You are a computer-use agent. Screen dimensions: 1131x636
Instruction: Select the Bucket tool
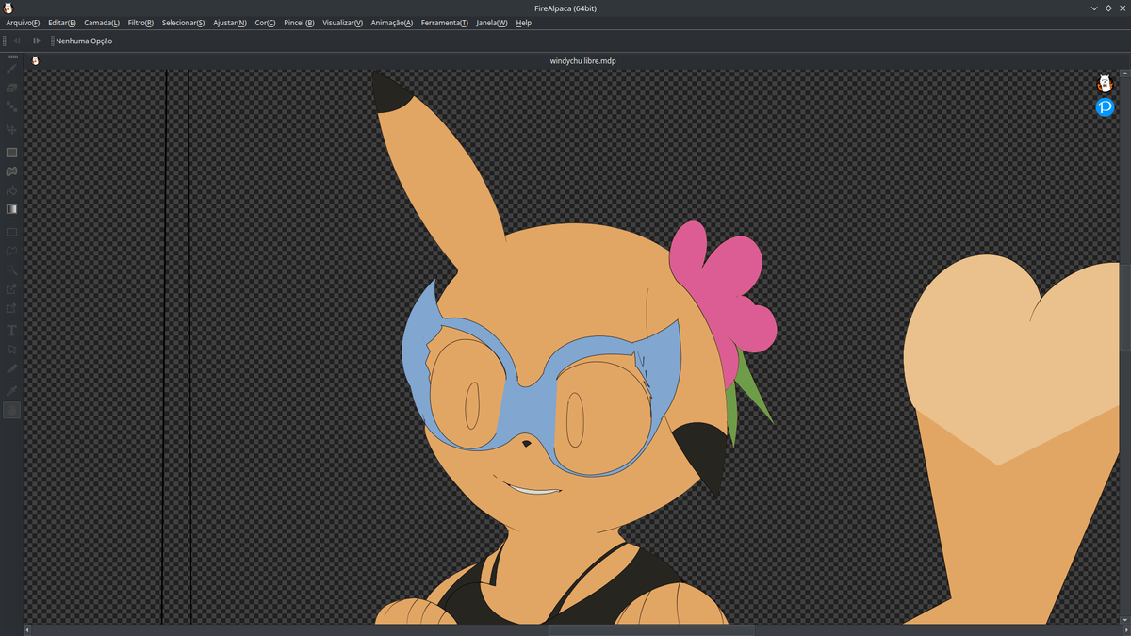coord(11,191)
